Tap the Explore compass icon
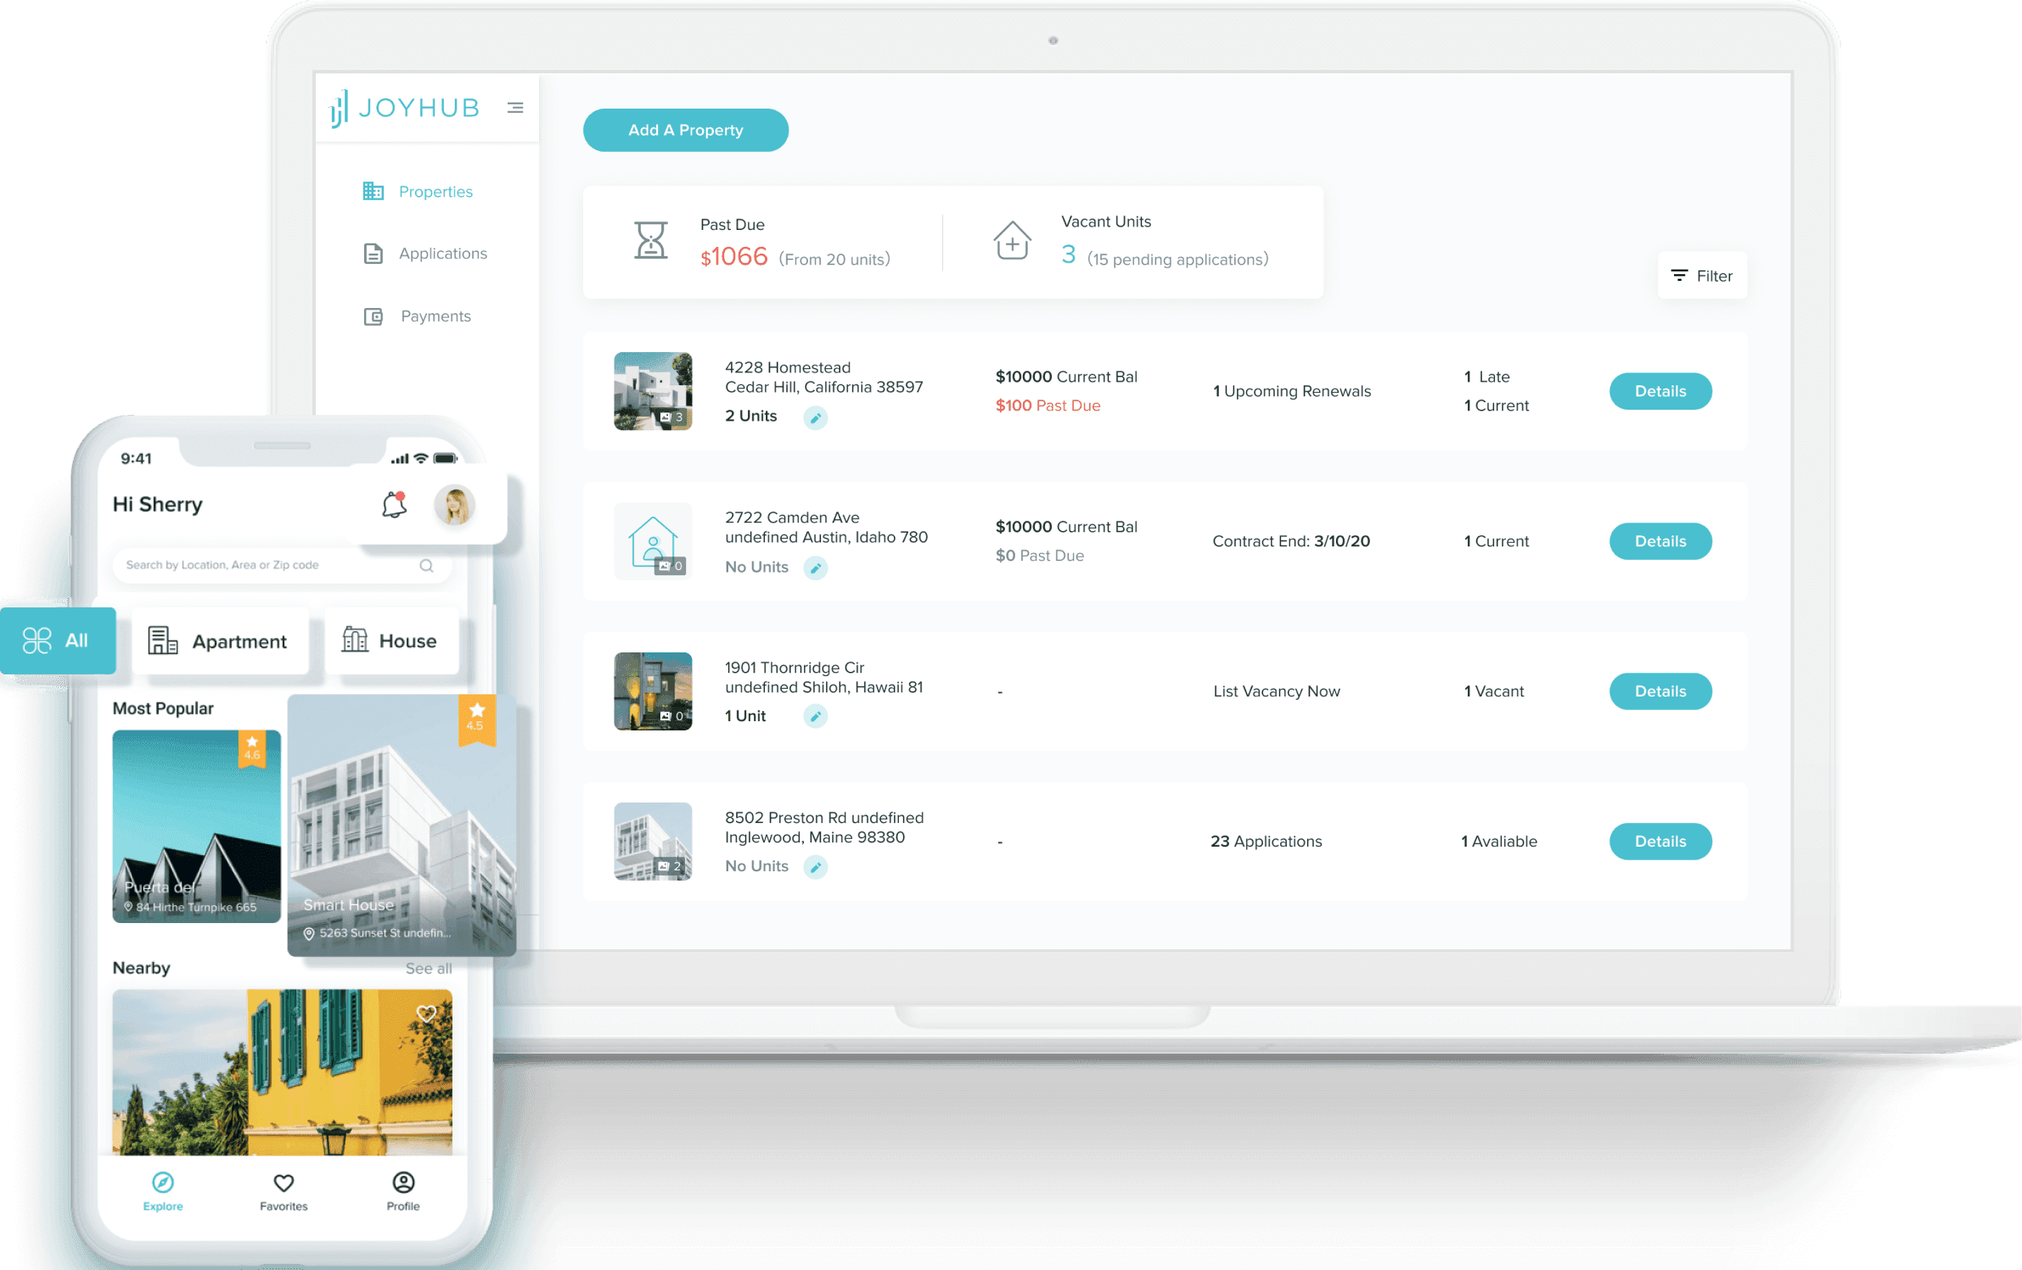 [163, 1183]
